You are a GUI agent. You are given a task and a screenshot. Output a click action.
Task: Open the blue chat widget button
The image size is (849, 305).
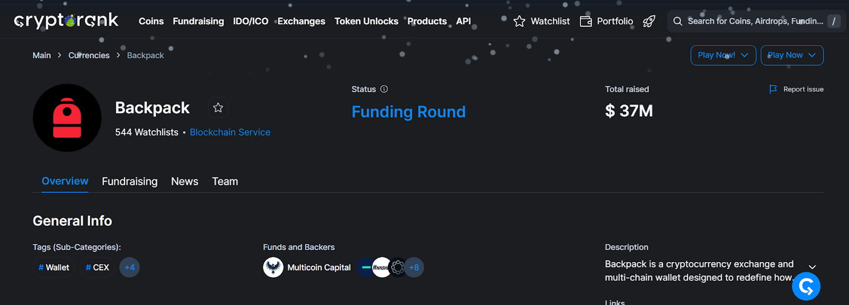[806, 286]
